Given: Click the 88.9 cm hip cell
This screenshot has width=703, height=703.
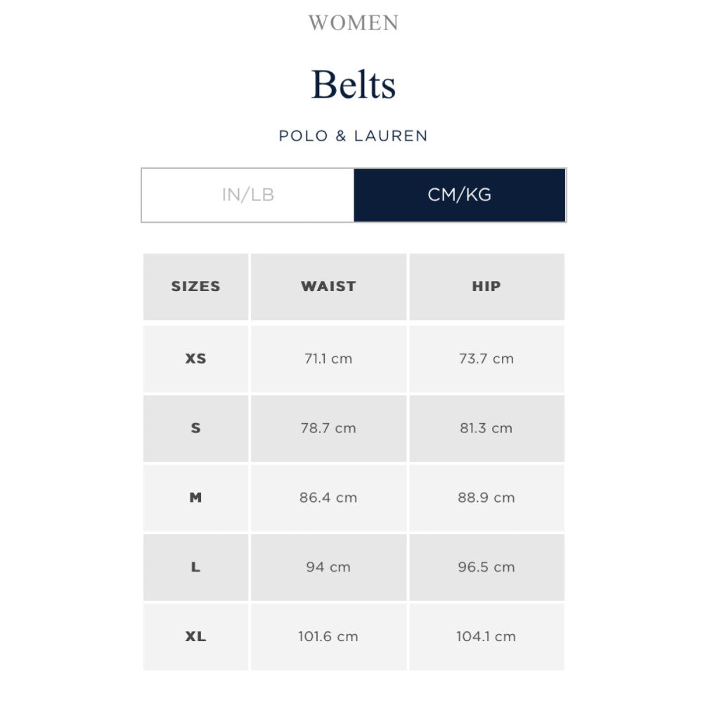Looking at the screenshot, I should click(486, 498).
